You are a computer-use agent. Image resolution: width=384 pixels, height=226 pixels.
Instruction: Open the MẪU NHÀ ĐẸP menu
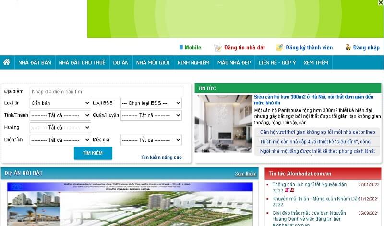pyautogui.click(x=234, y=63)
